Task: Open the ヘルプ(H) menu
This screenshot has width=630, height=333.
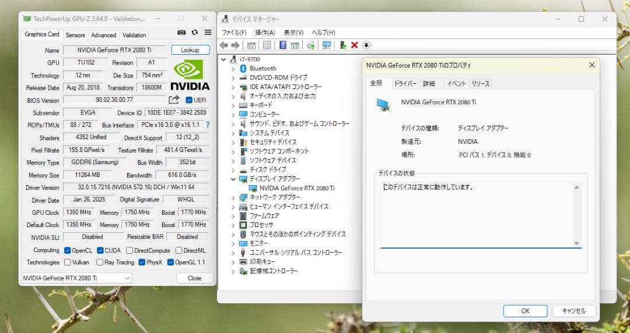Action: pos(323,33)
